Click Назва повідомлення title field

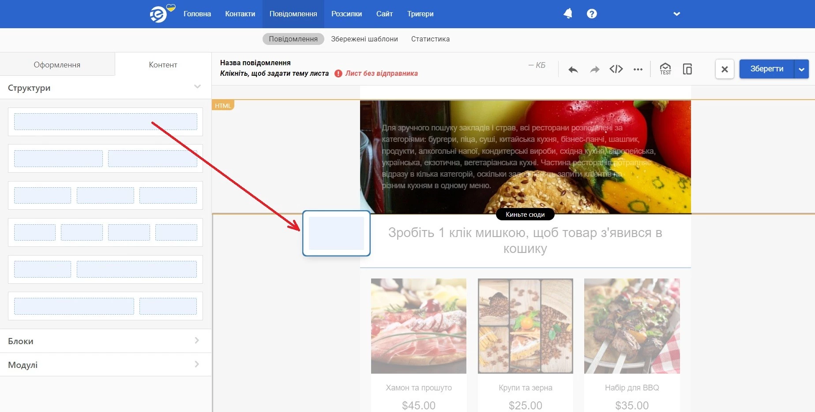point(255,63)
